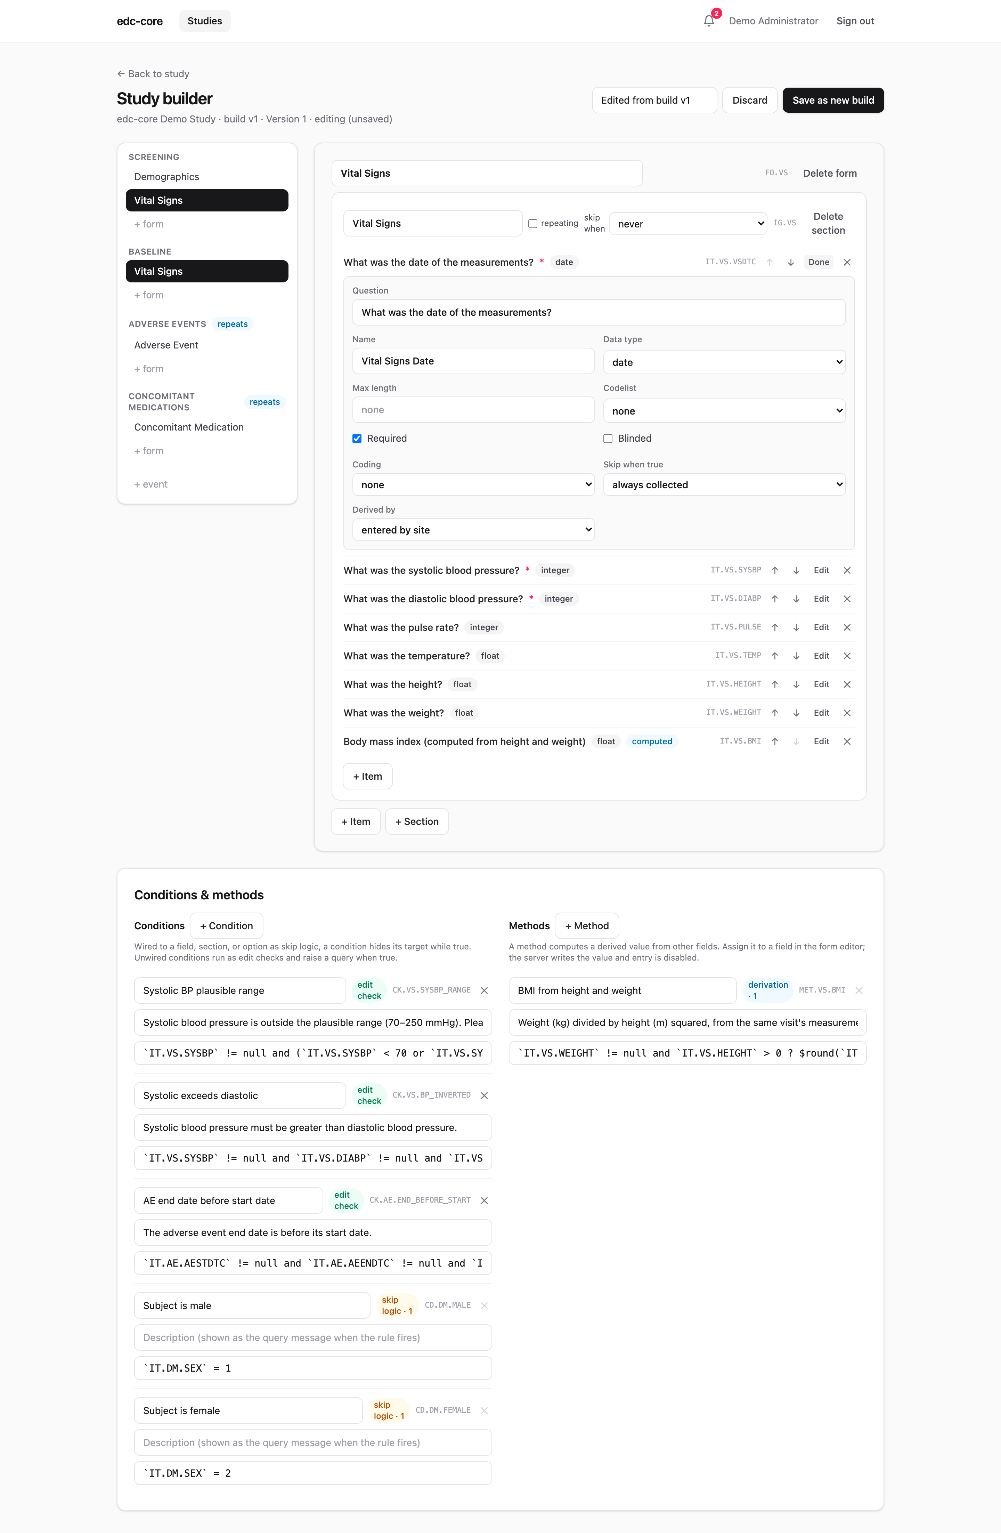Uncheck the Required checkbox
This screenshot has height=1533, width=1001.
(x=357, y=438)
